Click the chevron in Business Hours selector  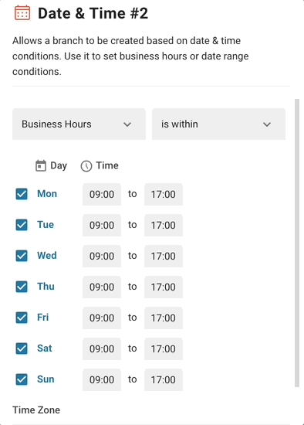pos(127,124)
